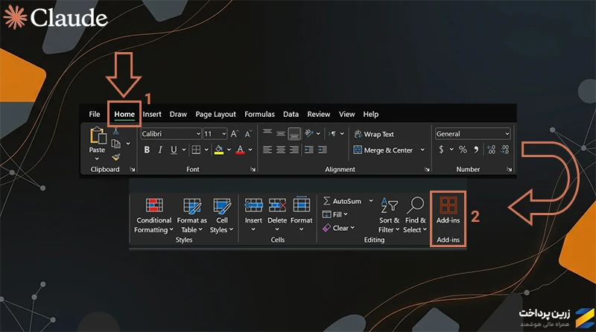Viewport: 596px width, 332px height.
Task: Open the Clipboard group dialog launcher
Action: 133,170
